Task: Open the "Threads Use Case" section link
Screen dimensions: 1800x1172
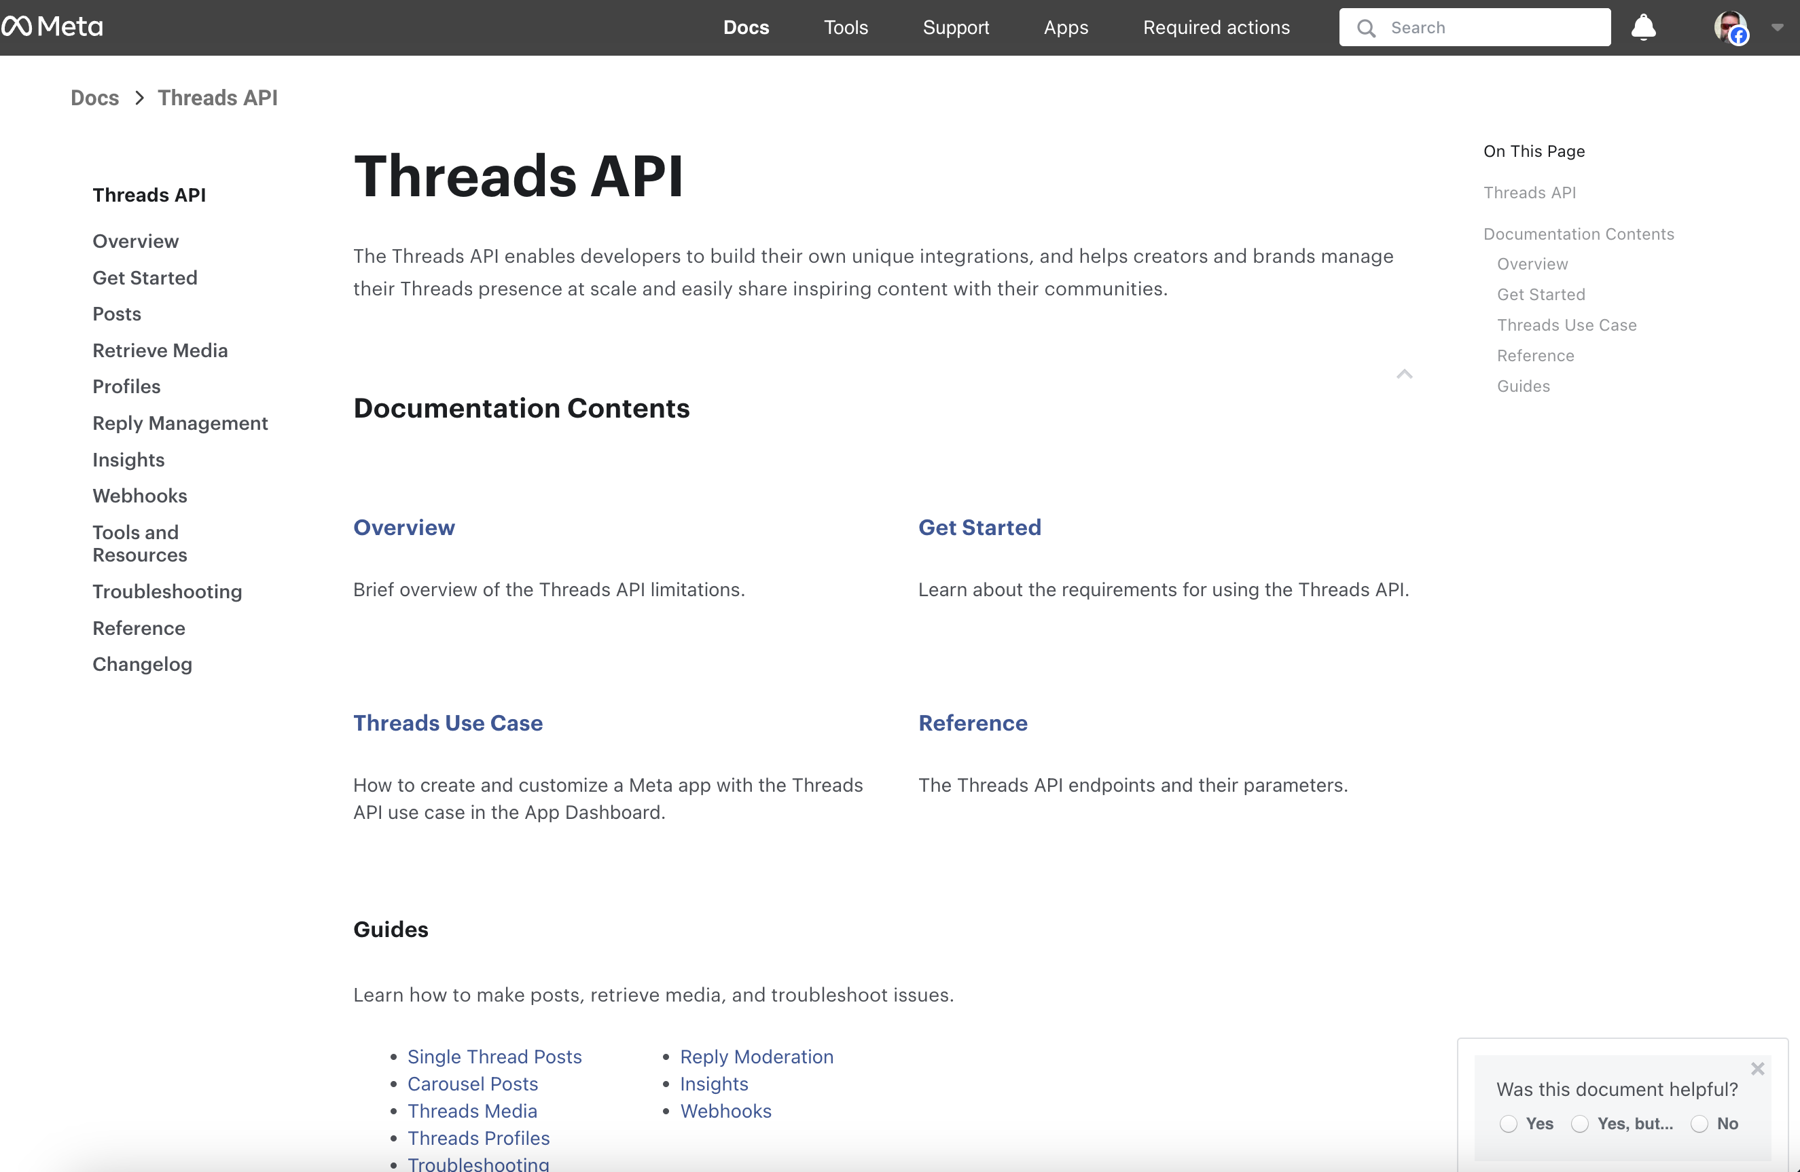Action: (x=448, y=722)
